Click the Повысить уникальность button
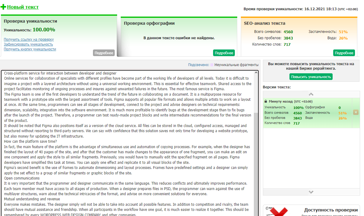Screen dimensions: 364x216 pyautogui.click(x=311, y=77)
